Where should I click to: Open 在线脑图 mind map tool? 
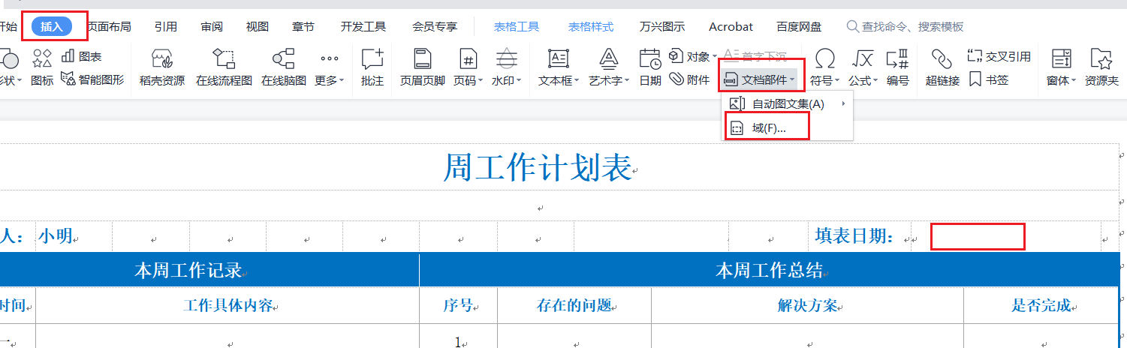pyautogui.click(x=283, y=66)
